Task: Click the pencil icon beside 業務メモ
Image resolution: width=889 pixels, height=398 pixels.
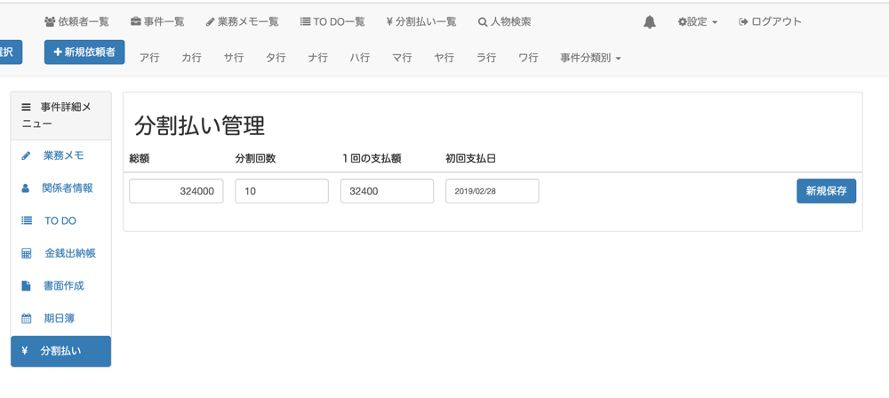Action: coord(26,155)
